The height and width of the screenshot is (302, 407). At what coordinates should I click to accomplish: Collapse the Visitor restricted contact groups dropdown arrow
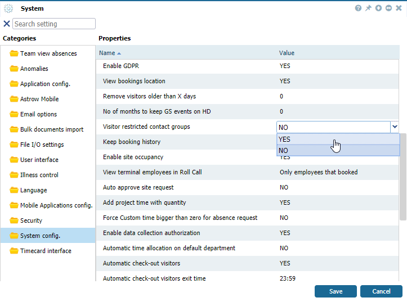395,128
